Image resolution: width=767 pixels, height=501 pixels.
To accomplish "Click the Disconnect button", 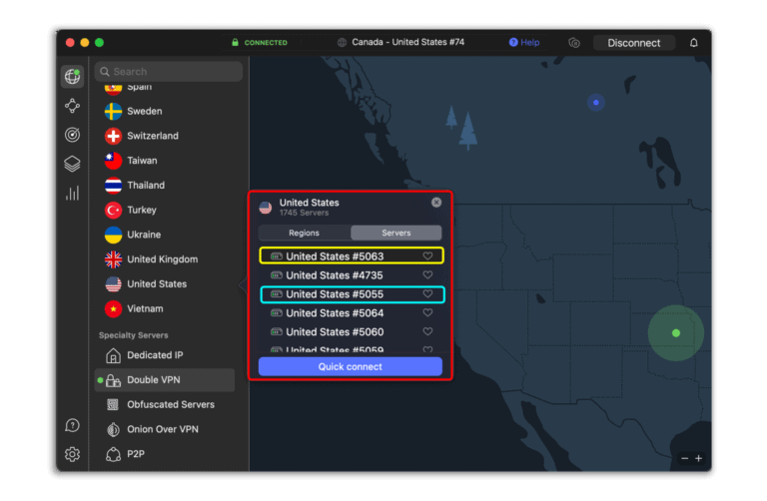I will 634,43.
